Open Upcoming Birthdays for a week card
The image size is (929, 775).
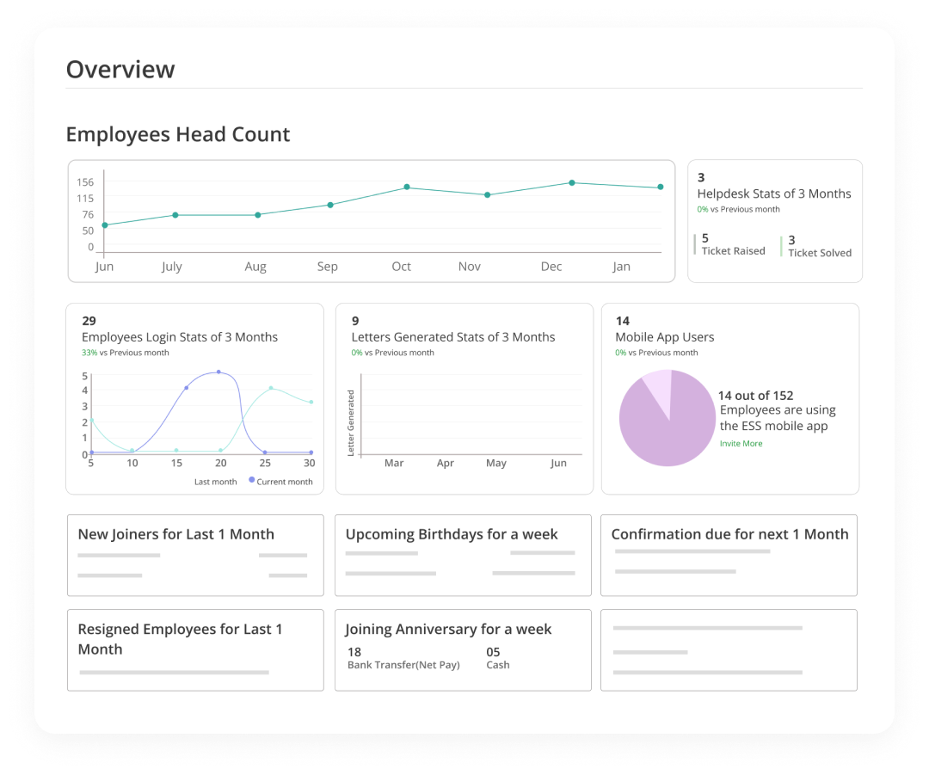[x=463, y=555]
